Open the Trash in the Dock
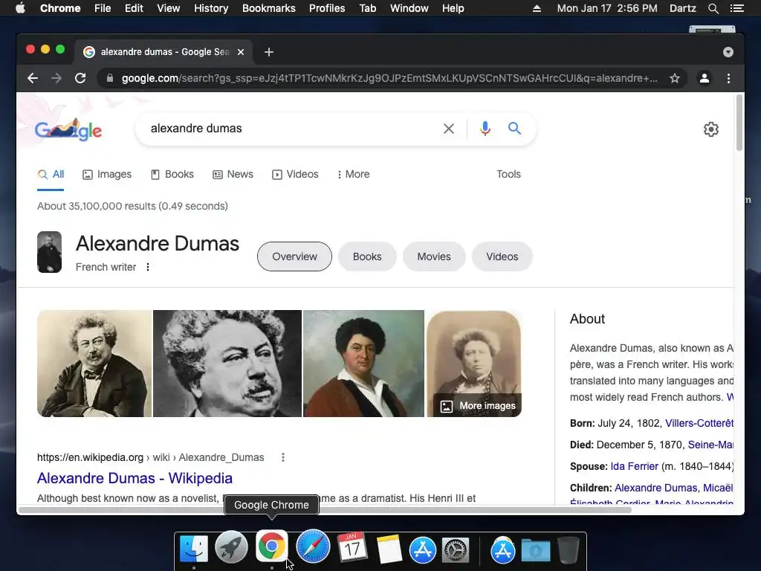Viewport: 761px width, 571px height. click(569, 549)
